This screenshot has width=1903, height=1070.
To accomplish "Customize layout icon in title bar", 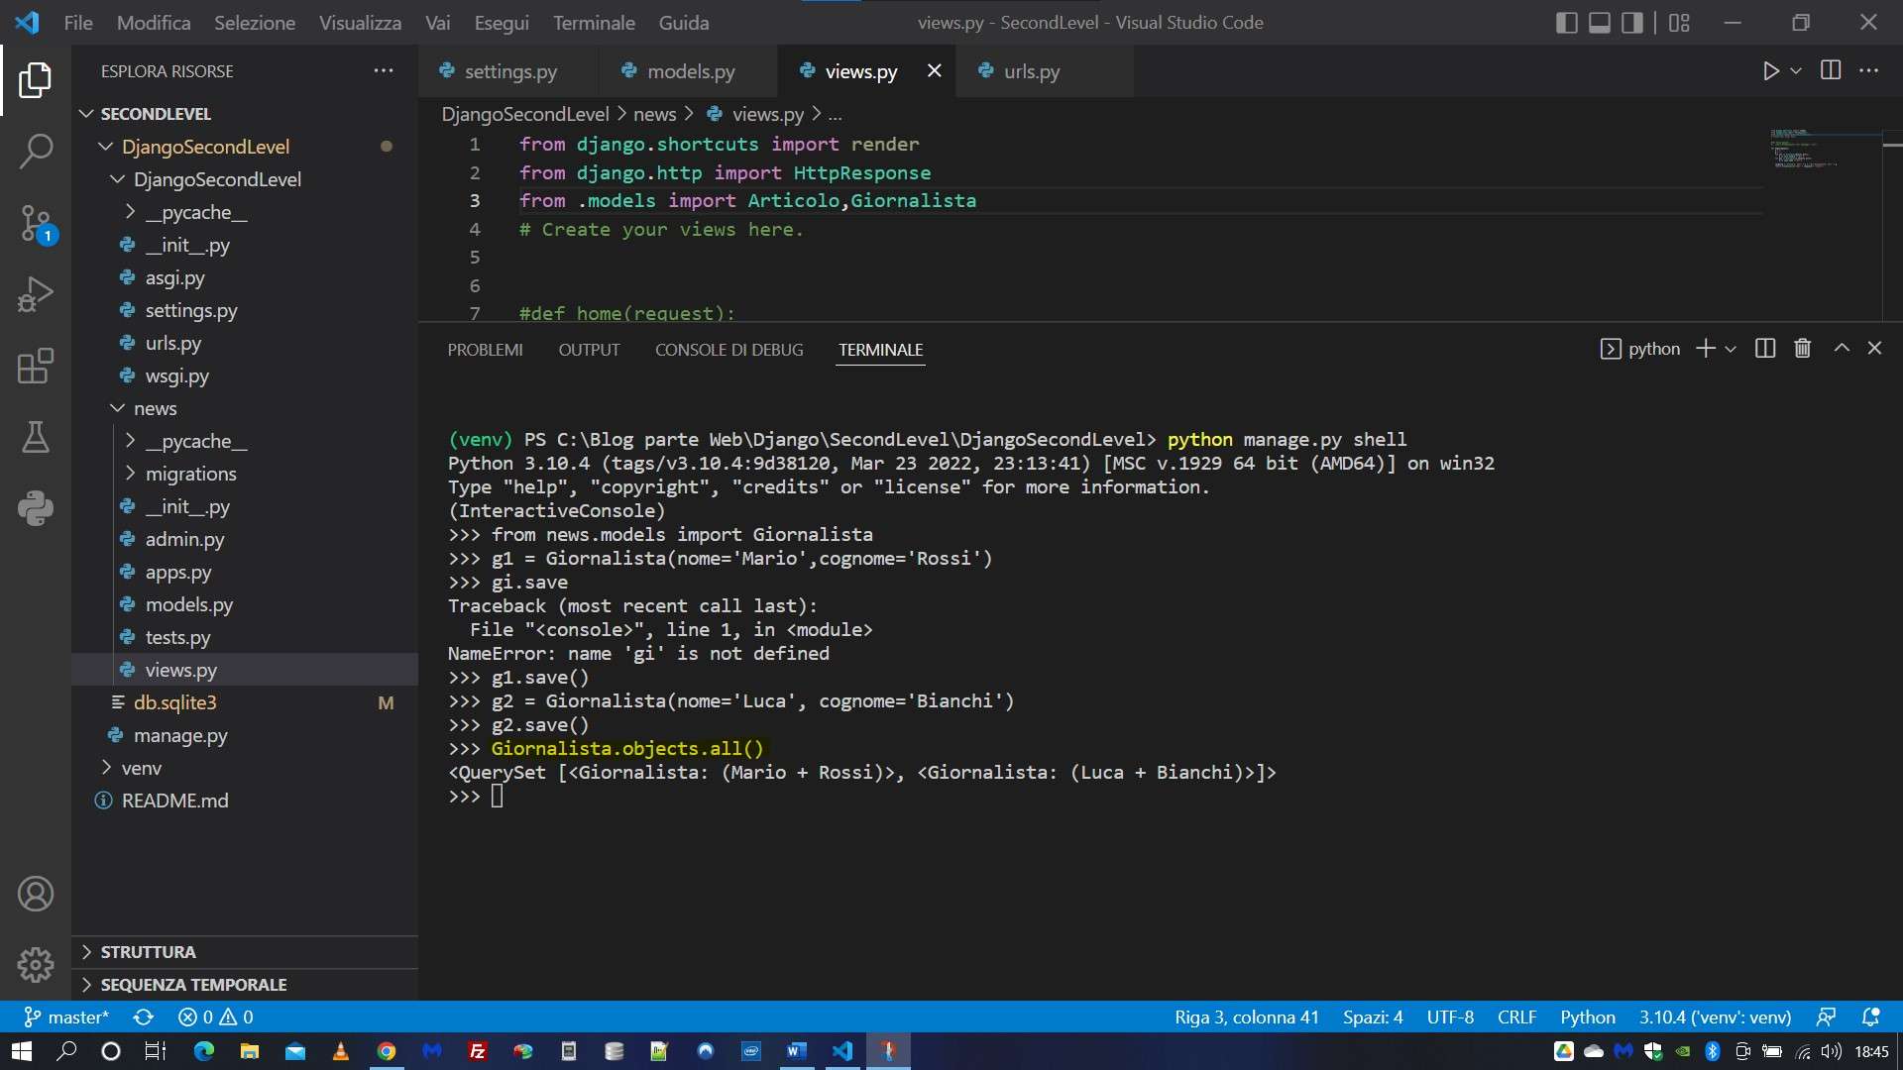I will click(x=1679, y=22).
